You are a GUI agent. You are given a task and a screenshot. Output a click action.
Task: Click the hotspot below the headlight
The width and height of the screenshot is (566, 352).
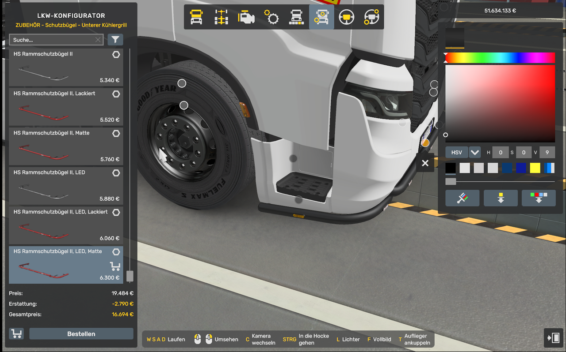tap(402, 122)
